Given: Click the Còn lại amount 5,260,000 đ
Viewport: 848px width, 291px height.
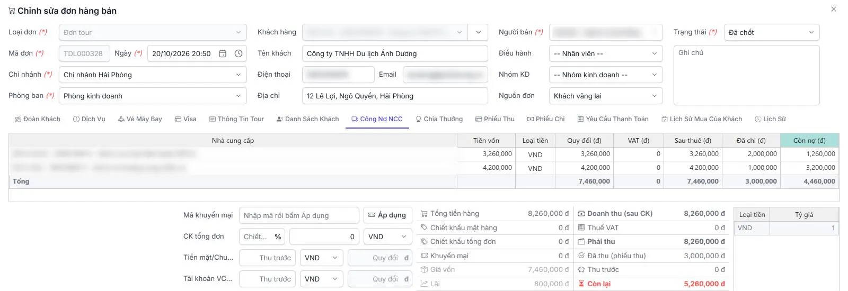Looking at the screenshot, I should 704,284.
